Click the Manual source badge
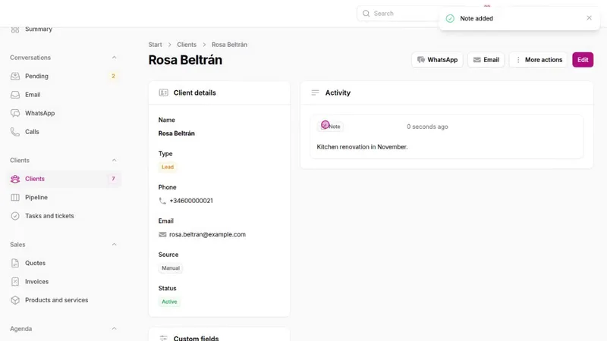Viewport: 607px width, 341px height. point(171,268)
